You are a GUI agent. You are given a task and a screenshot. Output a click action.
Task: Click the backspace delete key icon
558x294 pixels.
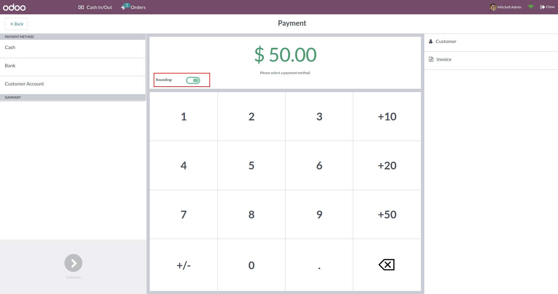[387, 265]
